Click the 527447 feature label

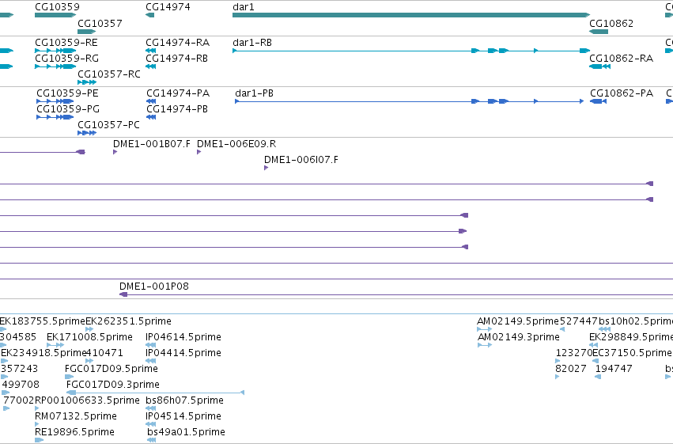pos(579,321)
